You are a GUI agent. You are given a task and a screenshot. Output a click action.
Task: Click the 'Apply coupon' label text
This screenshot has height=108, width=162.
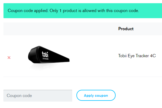(96, 95)
